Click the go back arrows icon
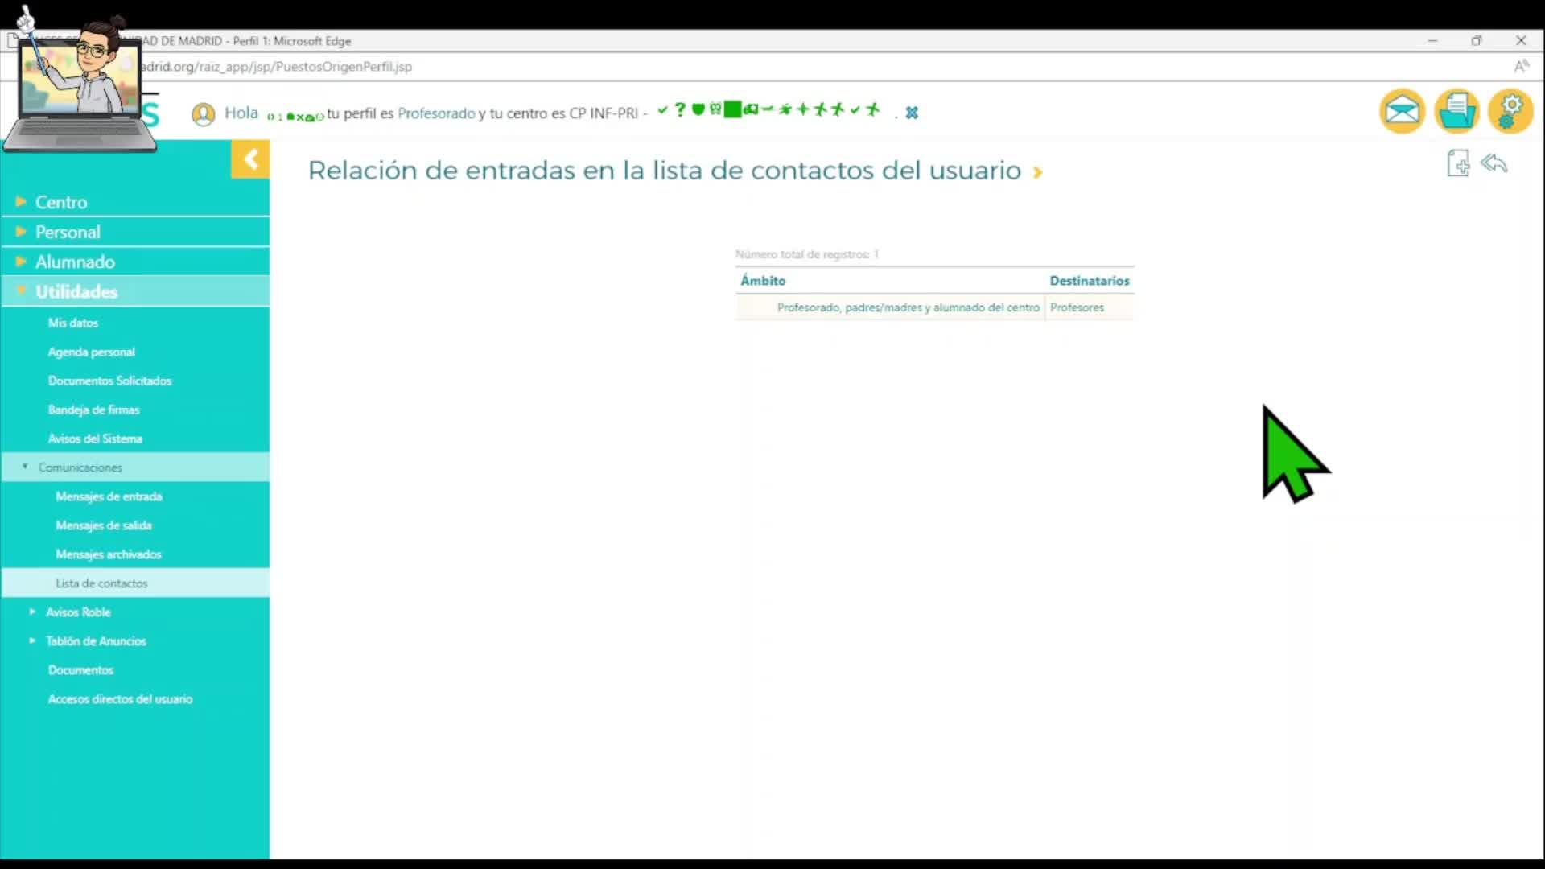This screenshot has width=1545, height=869. [1494, 163]
